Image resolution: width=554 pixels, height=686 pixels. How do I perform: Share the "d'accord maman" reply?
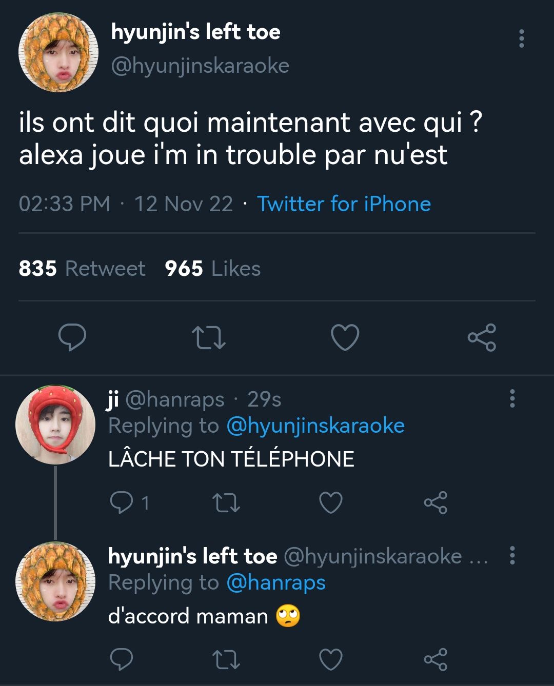[x=436, y=659]
